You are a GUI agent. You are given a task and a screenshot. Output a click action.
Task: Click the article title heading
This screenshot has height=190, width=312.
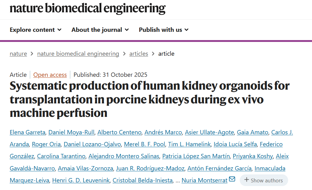tap(149, 99)
